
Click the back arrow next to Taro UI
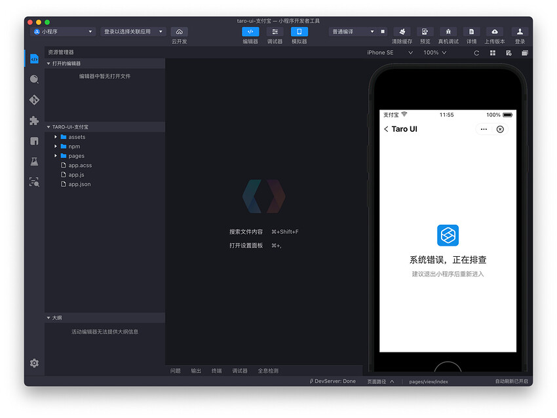click(386, 129)
